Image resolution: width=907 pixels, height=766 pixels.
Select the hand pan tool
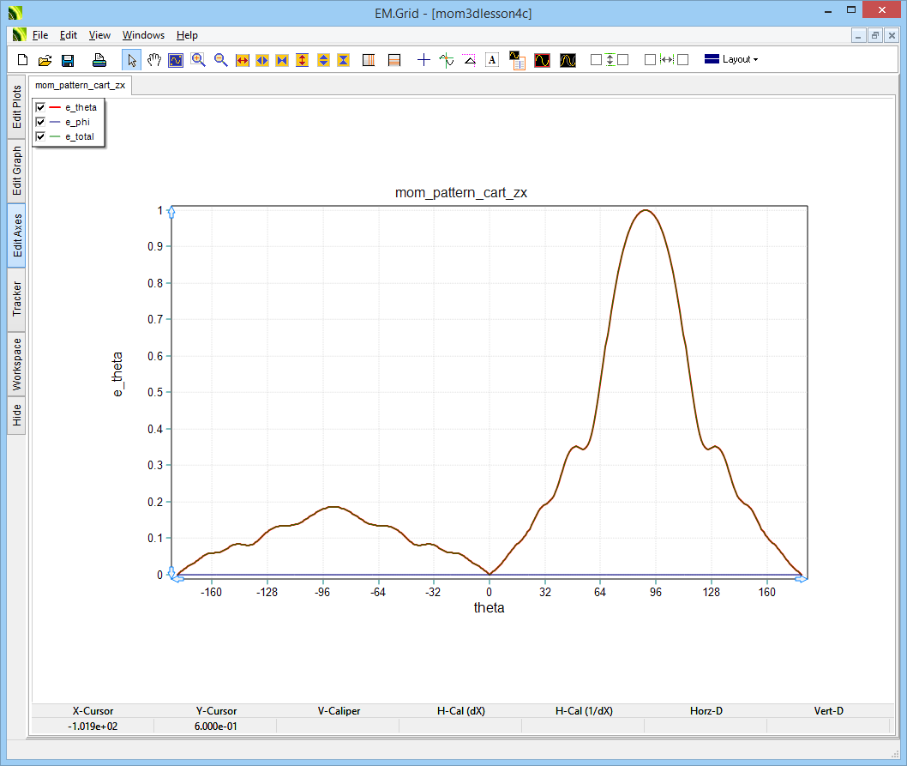(154, 60)
